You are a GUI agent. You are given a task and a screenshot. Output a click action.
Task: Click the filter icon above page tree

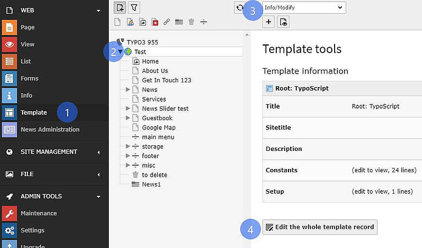[x=134, y=7]
